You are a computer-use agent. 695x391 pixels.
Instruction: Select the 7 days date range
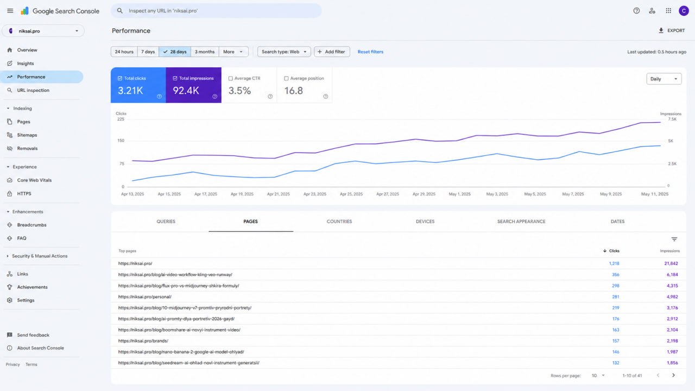coord(148,52)
